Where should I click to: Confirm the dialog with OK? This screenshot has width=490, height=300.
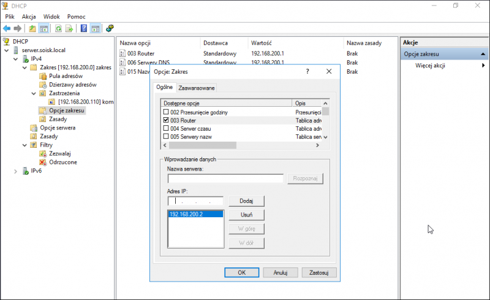(241, 272)
